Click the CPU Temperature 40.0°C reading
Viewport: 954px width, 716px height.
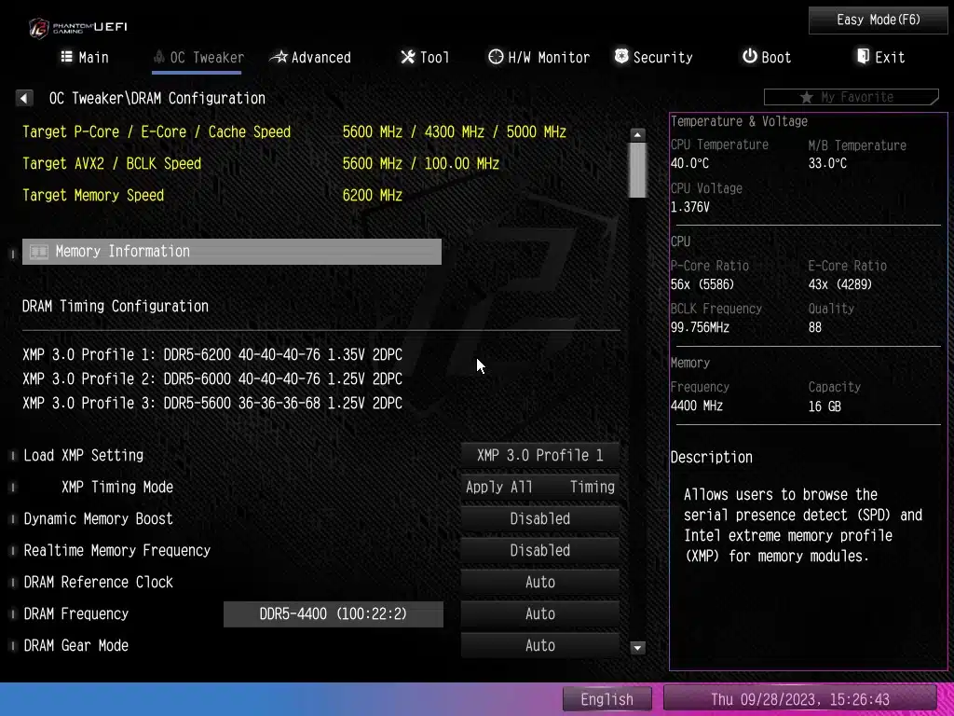click(689, 164)
